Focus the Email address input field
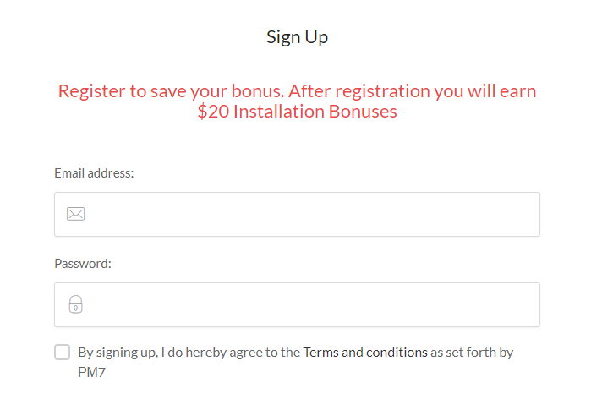Viewport: 591px width, 399px height. click(297, 215)
